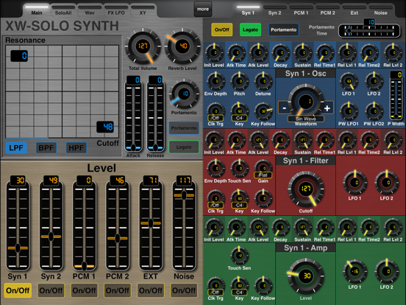This screenshot has width=406, height=305.
Task: Click Osc envelope Atk Time knob
Action: pyautogui.click(x=236, y=53)
